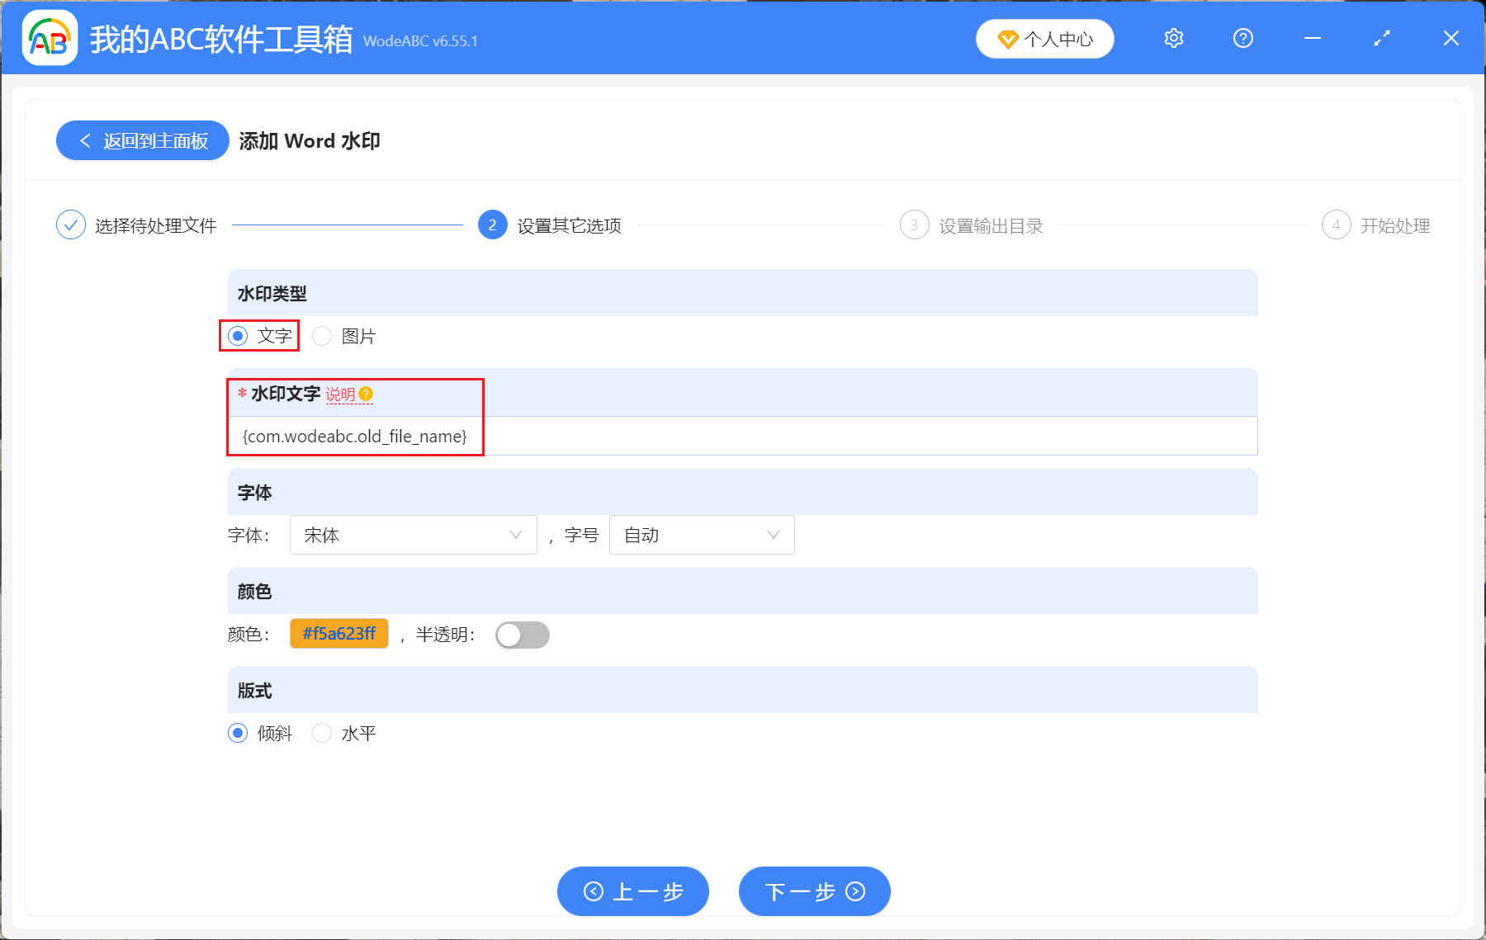Select the 图片 watermark type
The width and height of the screenshot is (1486, 940).
tap(322, 336)
